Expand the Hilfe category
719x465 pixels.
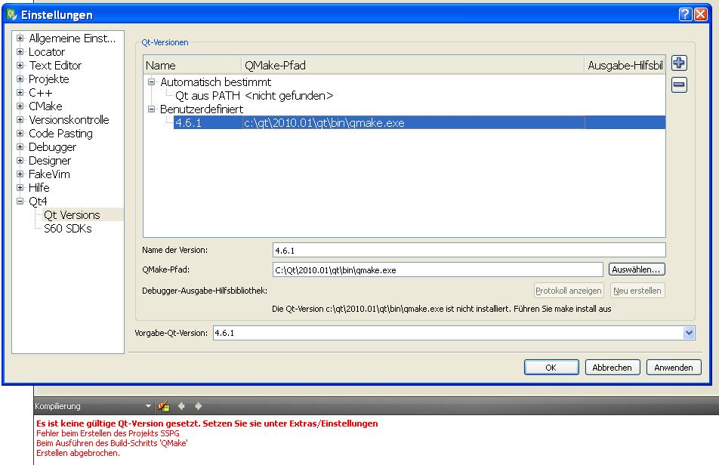tap(20, 187)
